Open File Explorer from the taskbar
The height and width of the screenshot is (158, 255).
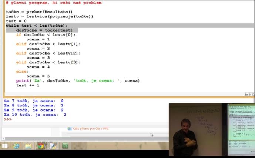[28, 146]
